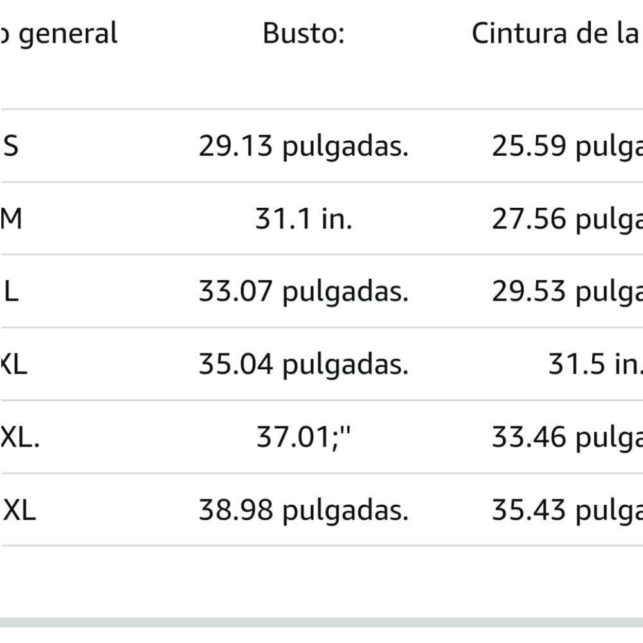This screenshot has height=643, width=643.
Task: Click the 33.46 waist measurement
Action: (x=567, y=437)
